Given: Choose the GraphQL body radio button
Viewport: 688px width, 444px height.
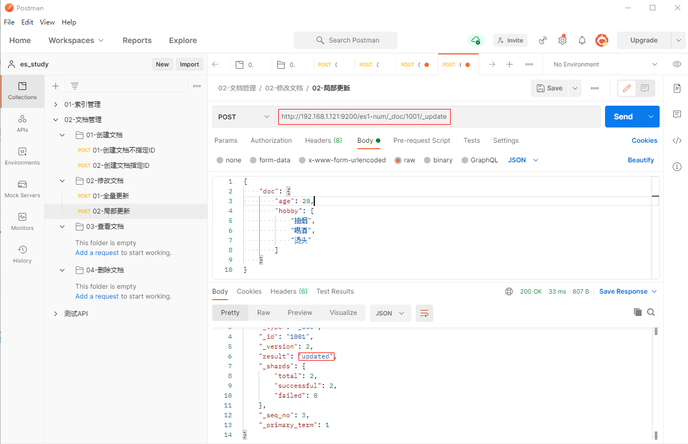Looking at the screenshot, I should coord(465,160).
